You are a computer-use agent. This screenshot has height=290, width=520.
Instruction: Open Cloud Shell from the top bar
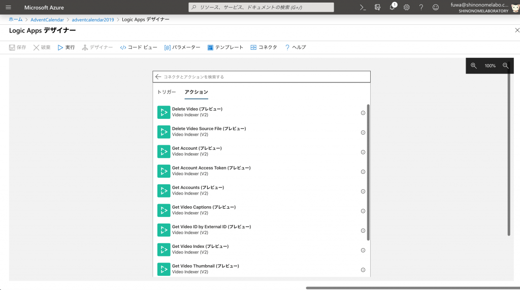coord(363,7)
